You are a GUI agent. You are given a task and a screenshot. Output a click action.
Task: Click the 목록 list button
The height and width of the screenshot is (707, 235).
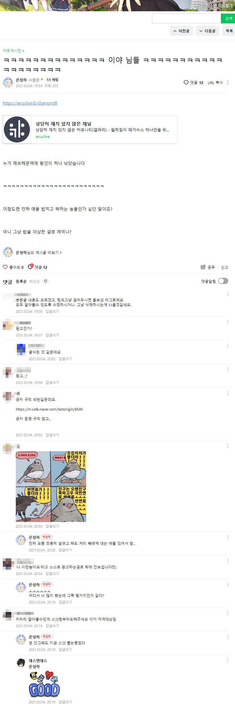(x=229, y=31)
